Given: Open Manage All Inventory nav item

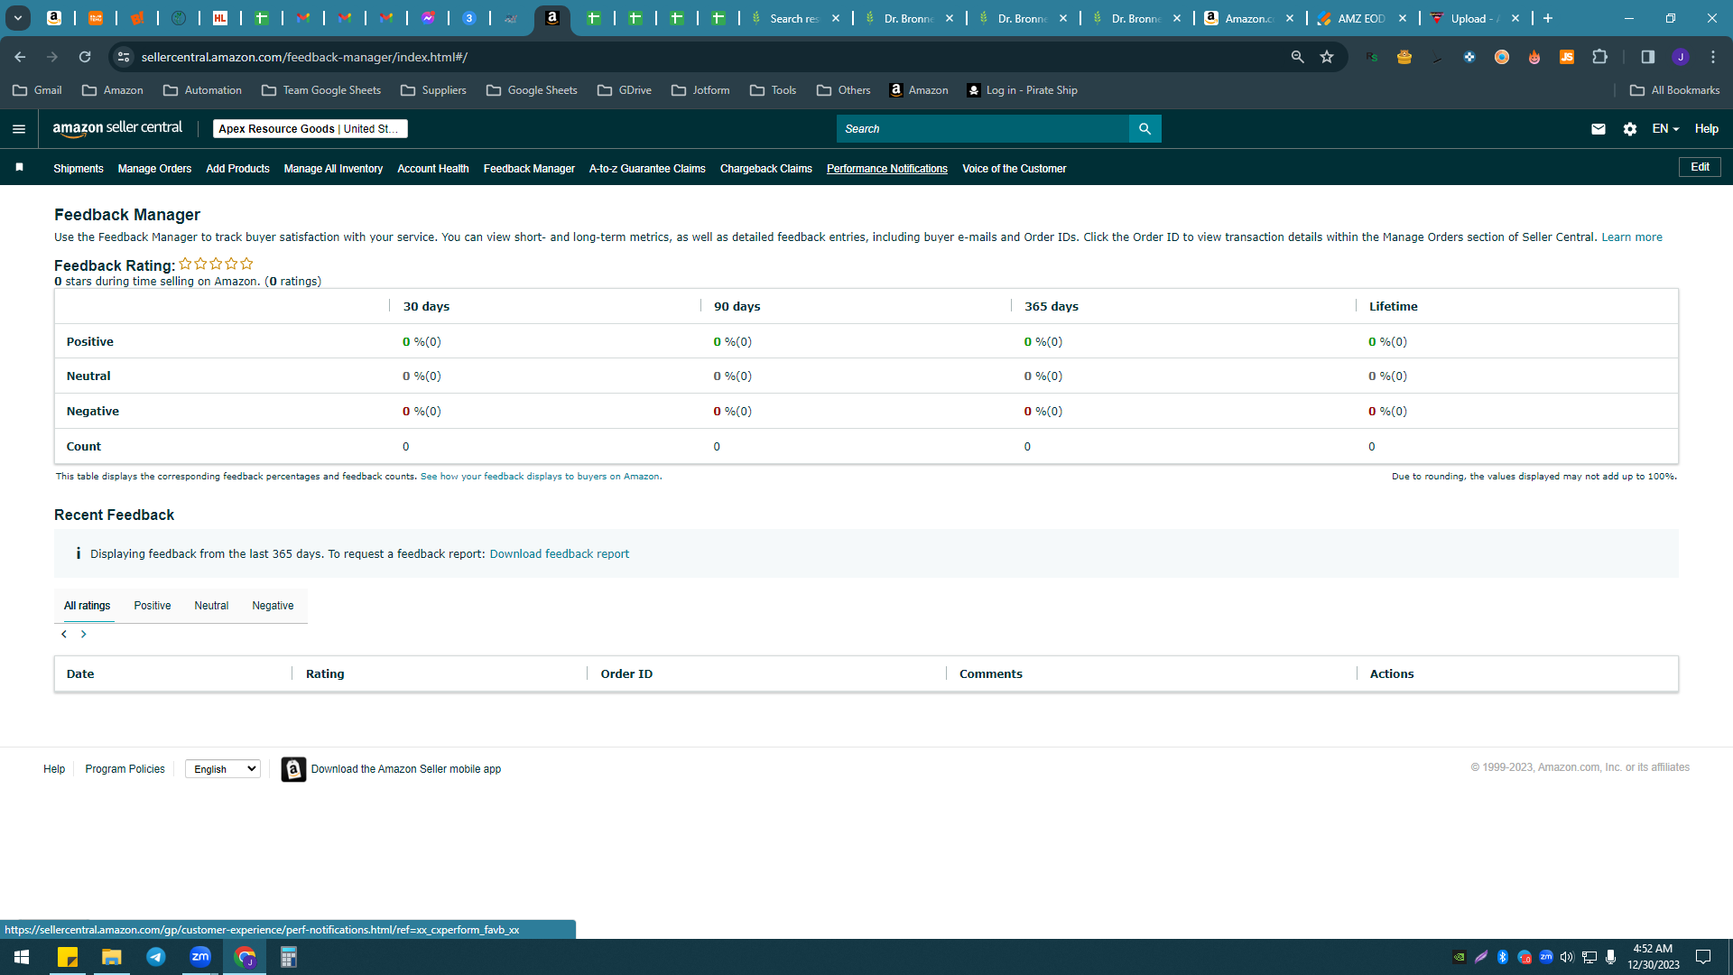Looking at the screenshot, I should (333, 169).
